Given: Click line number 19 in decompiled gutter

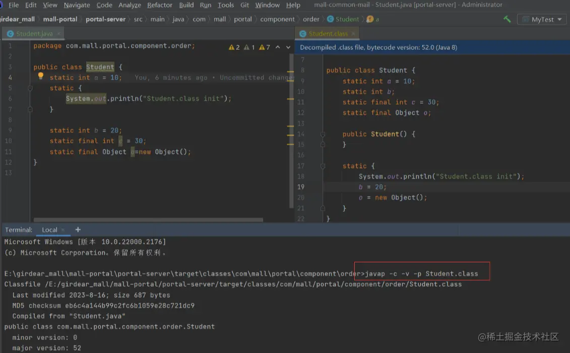Looking at the screenshot, I should point(301,187).
